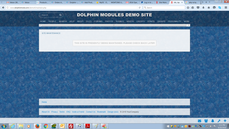The height and width of the screenshot is (129, 229).
Task: Open Windows Start menu orb
Action: coord(4,126)
